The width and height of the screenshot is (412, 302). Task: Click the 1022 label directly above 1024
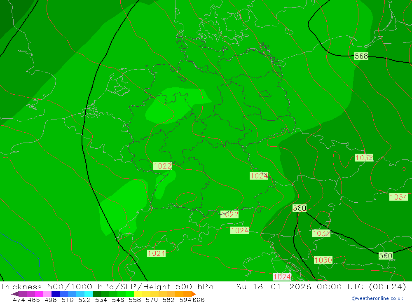coord(229,215)
